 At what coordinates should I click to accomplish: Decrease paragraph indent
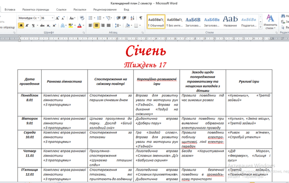[118, 18]
